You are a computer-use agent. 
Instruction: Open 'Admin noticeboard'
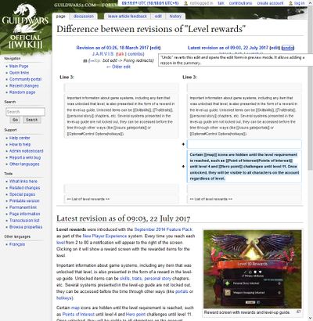pos(27,151)
